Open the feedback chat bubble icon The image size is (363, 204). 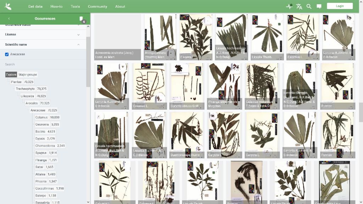tap(319, 6)
